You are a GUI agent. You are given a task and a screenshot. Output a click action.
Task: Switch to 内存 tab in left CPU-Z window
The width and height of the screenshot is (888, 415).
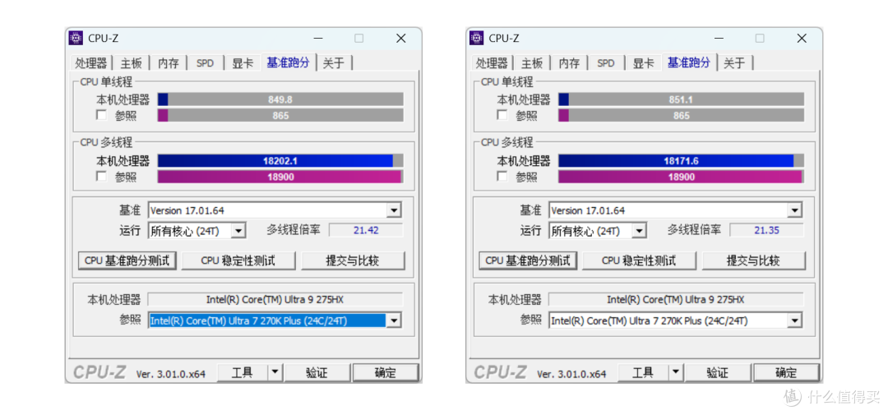point(169,62)
